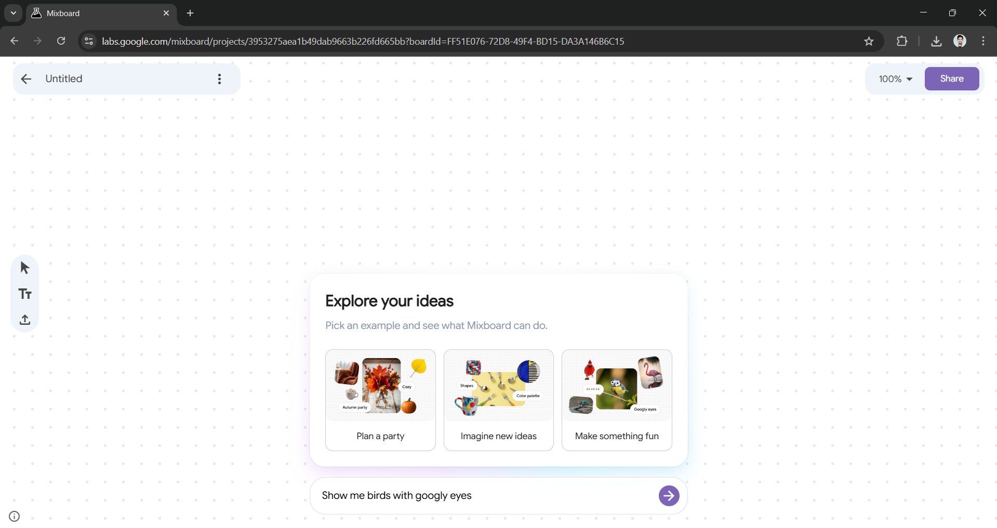Image resolution: width=997 pixels, height=528 pixels.
Task: Bookmark this page with the star icon
Action: [870, 41]
